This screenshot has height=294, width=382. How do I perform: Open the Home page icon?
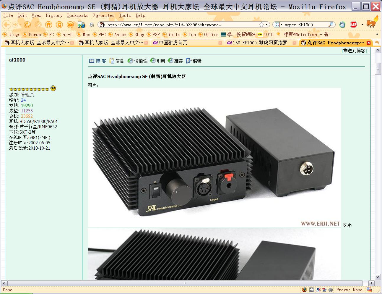(x=49, y=25)
